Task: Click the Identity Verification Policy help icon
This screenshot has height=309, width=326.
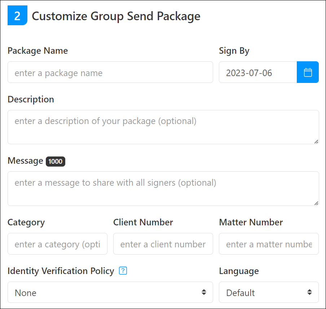Action: click(123, 271)
